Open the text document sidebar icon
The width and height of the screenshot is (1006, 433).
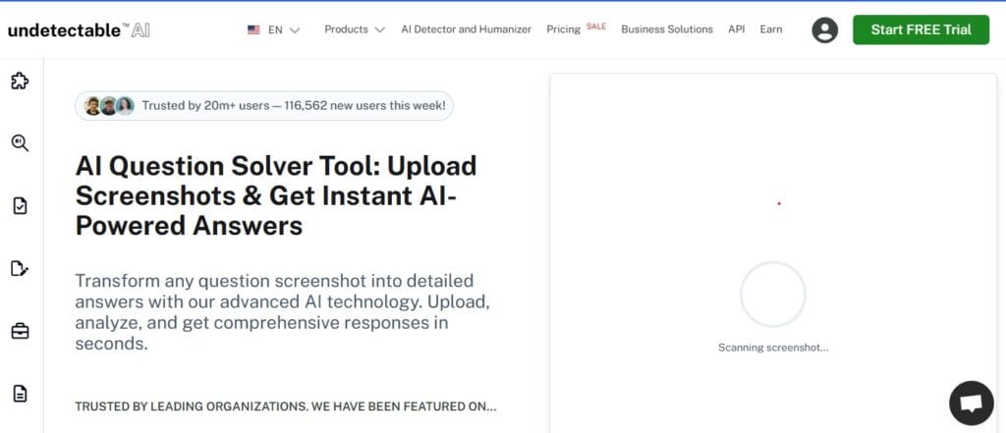(20, 394)
